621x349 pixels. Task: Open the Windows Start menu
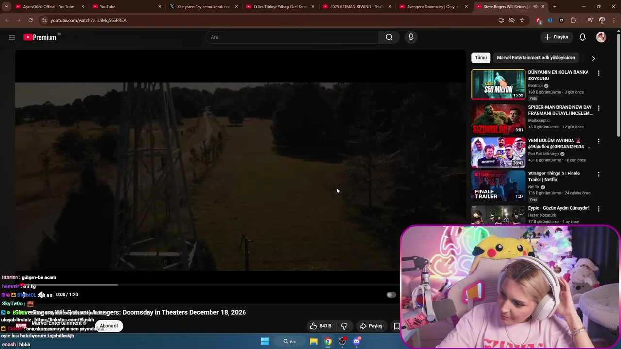[265, 341]
